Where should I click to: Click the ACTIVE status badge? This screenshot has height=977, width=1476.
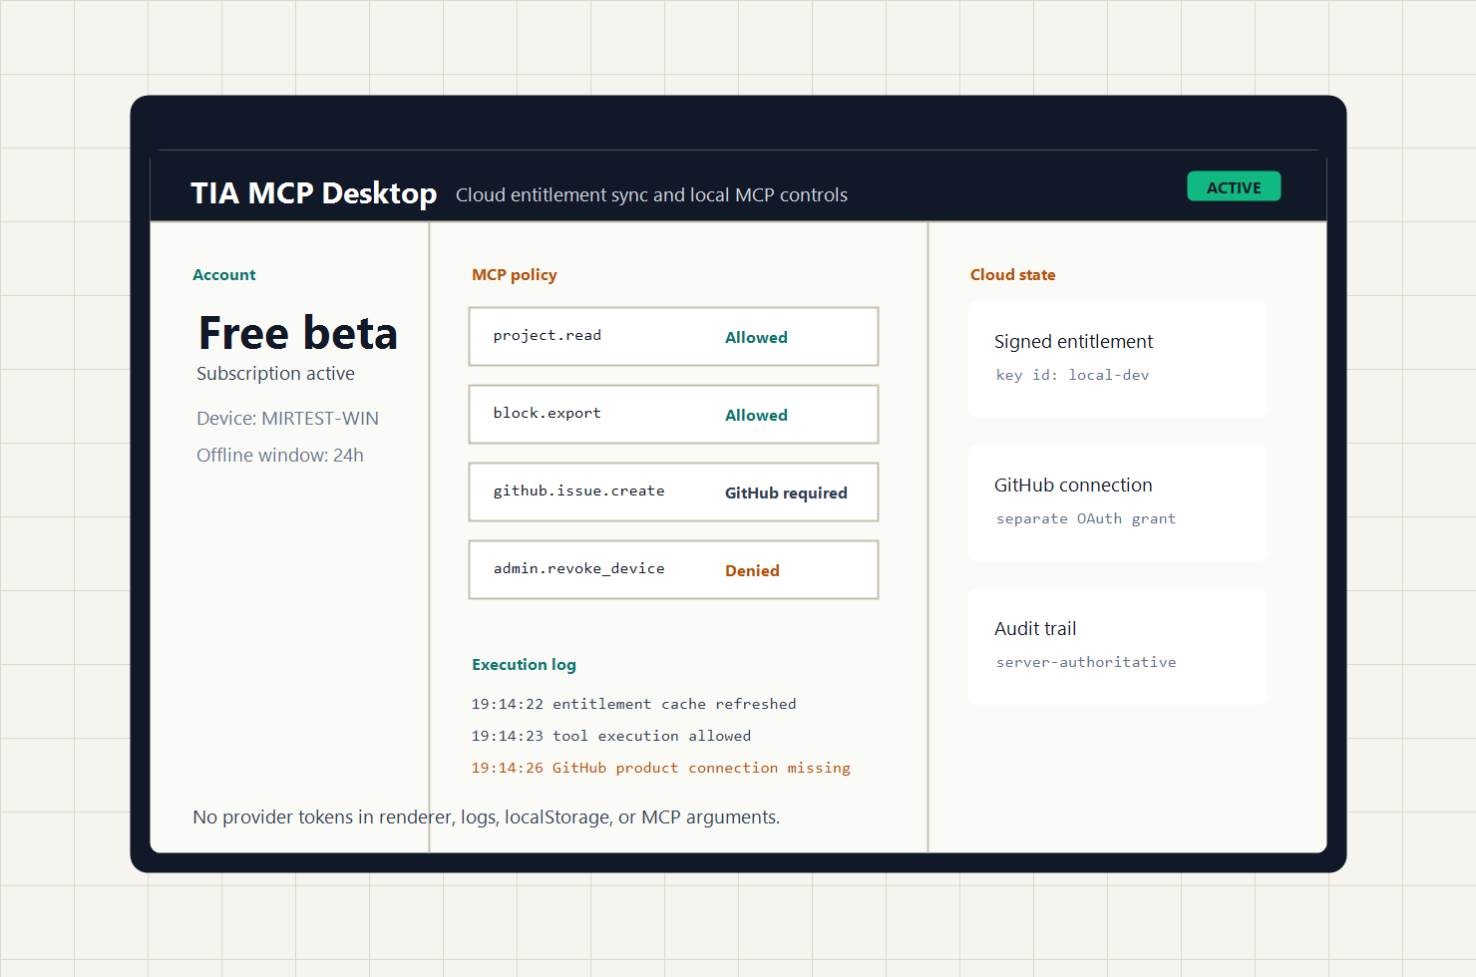tap(1234, 186)
